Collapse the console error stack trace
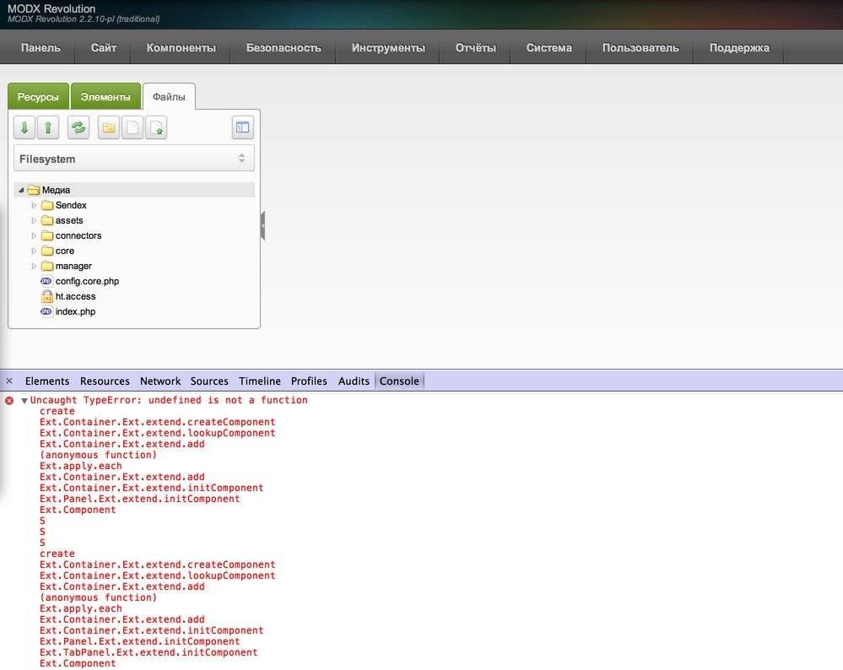Viewport: 843px width, 670px height. click(24, 401)
